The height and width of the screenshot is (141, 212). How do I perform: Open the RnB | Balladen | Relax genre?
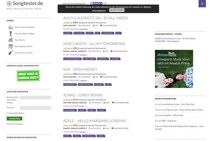pos(23,46)
